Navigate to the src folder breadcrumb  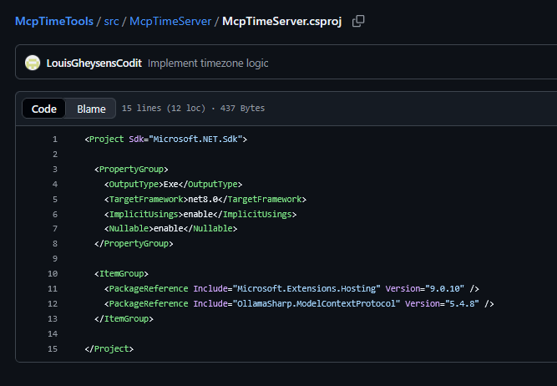tap(111, 21)
